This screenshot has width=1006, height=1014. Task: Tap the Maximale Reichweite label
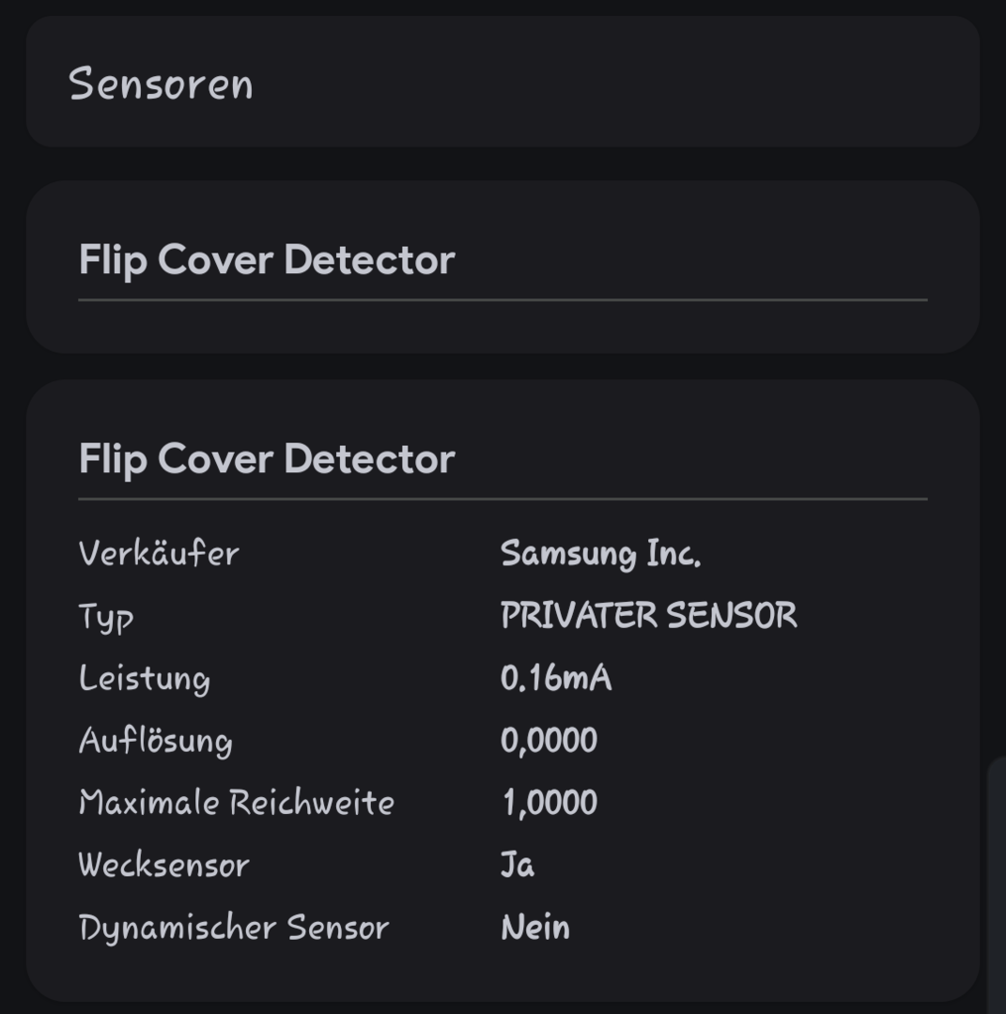point(237,803)
